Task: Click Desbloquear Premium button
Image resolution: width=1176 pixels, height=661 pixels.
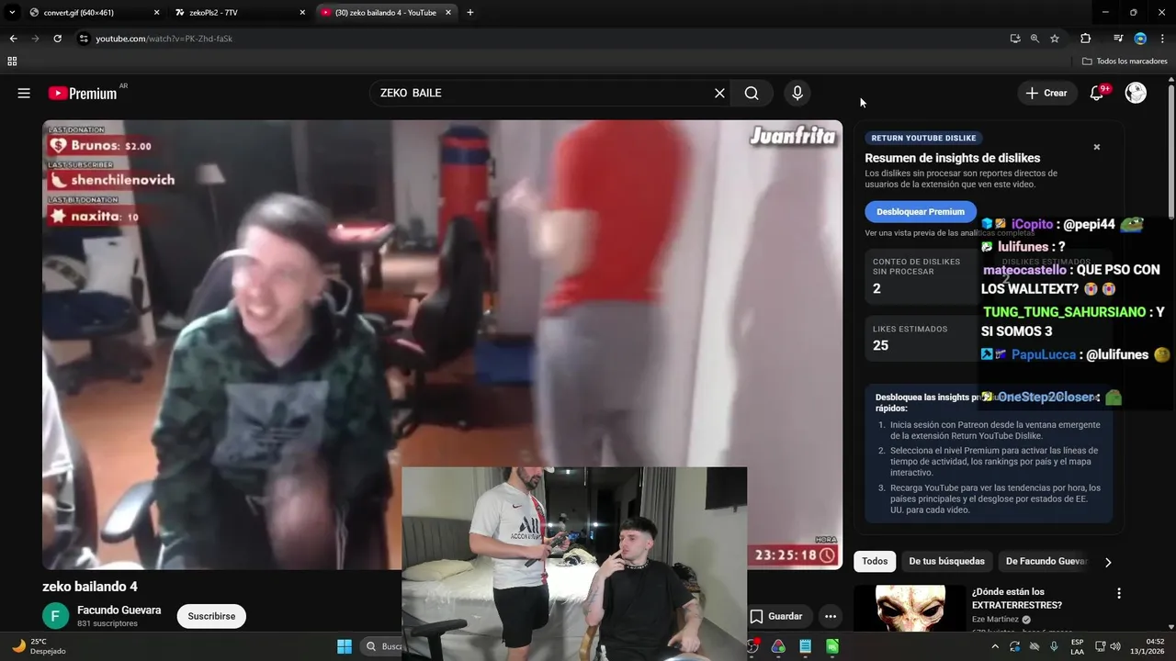Action: click(921, 211)
